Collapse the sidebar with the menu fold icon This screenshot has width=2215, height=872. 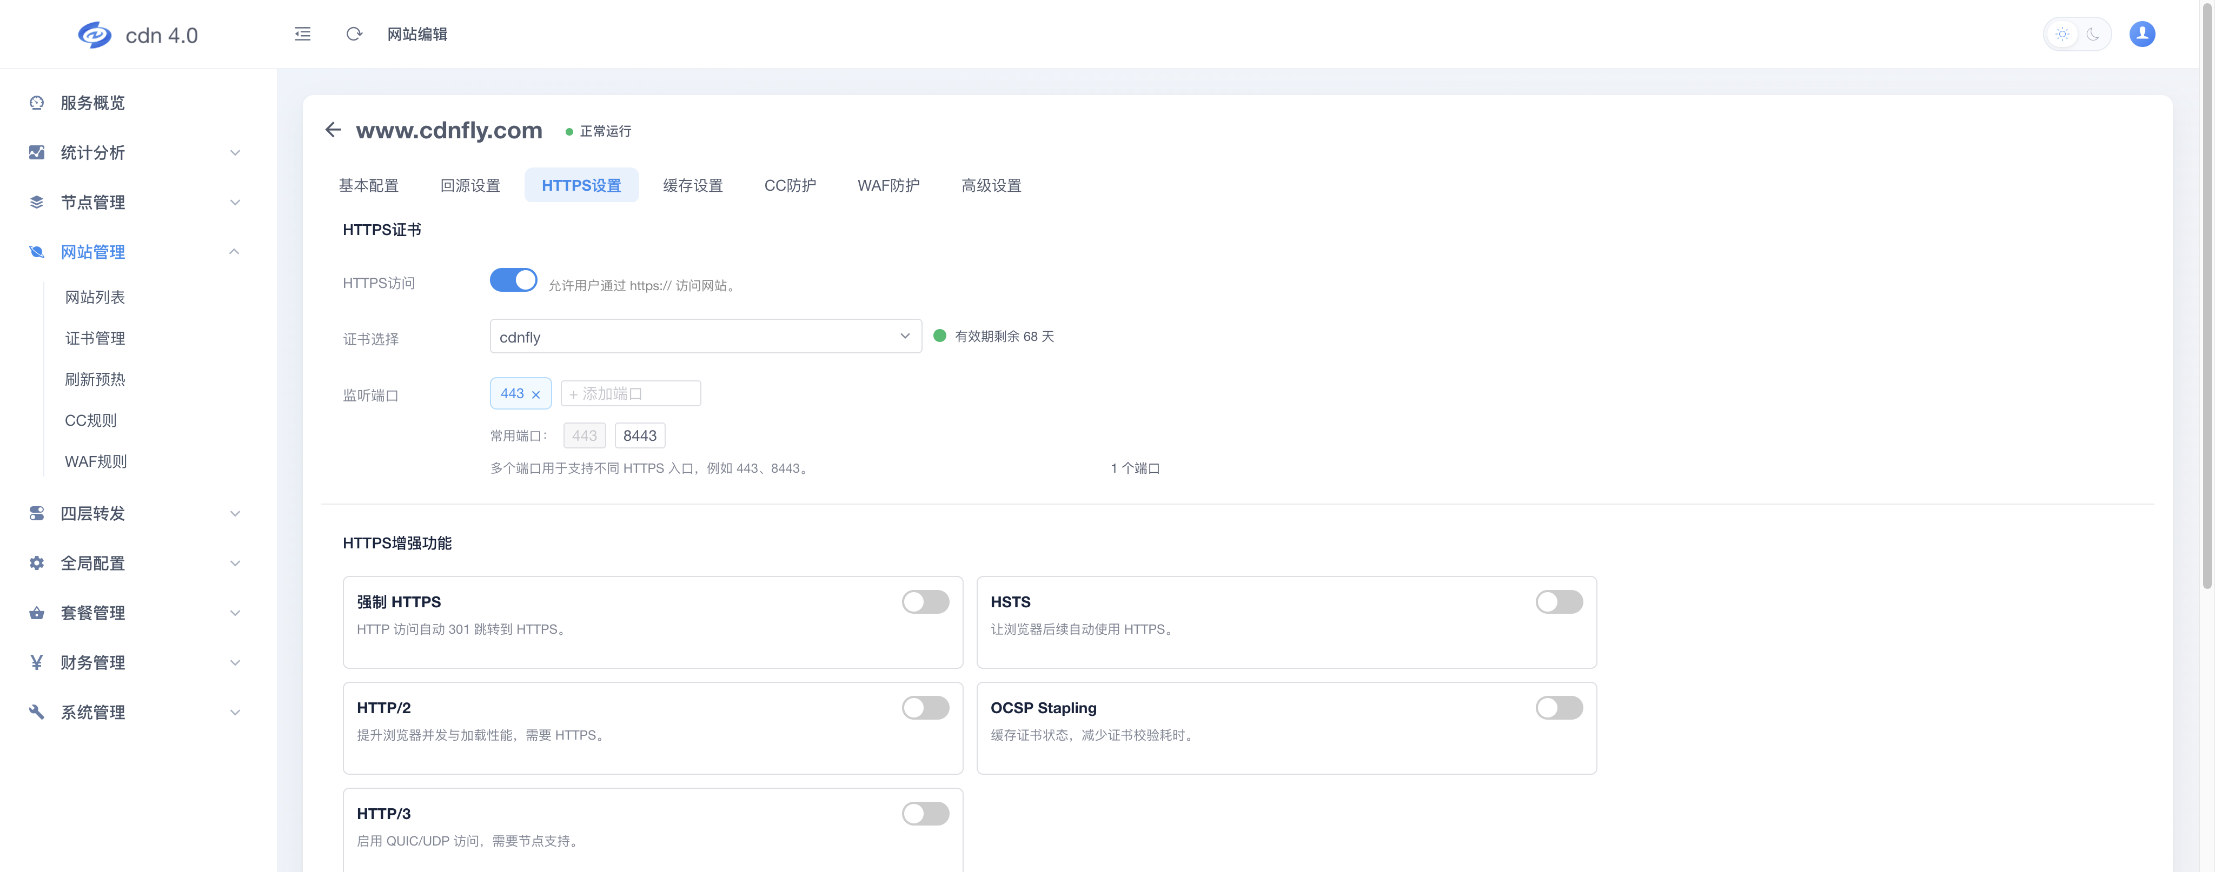point(303,35)
